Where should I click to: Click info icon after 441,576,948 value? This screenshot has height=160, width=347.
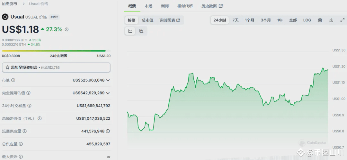[x=108, y=131]
